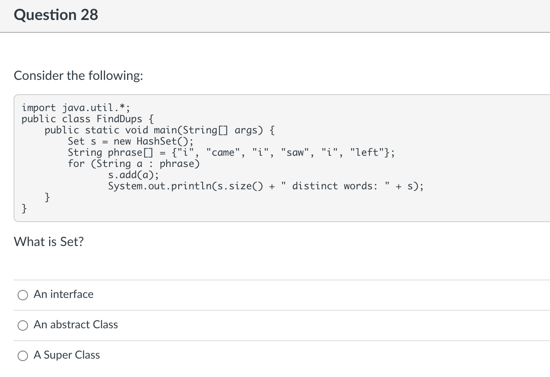
Task: Click the "An abstract Class" answer label
Action: 76,325
